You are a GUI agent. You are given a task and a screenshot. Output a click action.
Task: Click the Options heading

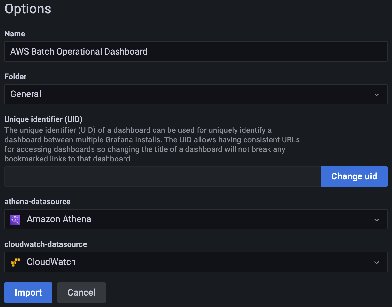tap(28, 9)
